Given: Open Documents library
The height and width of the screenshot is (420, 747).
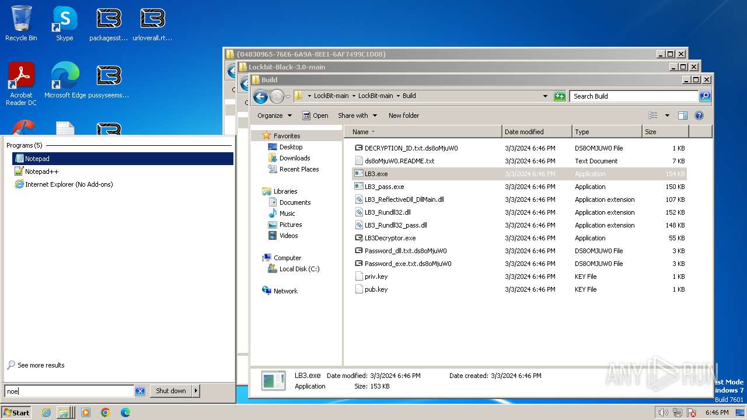Looking at the screenshot, I should [295, 202].
